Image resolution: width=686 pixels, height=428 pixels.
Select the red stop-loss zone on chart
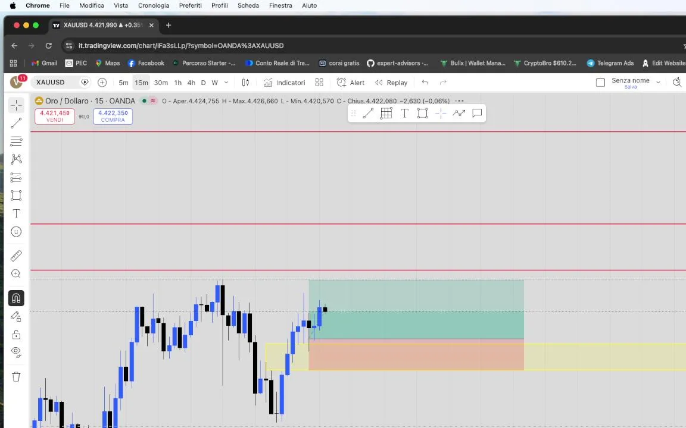coord(416,355)
